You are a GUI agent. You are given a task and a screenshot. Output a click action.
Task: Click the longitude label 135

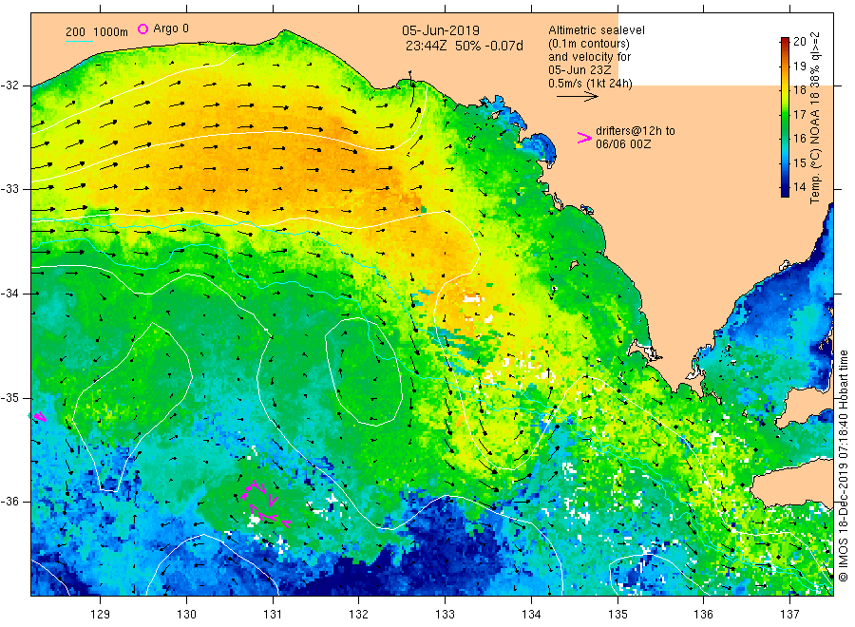617,615
